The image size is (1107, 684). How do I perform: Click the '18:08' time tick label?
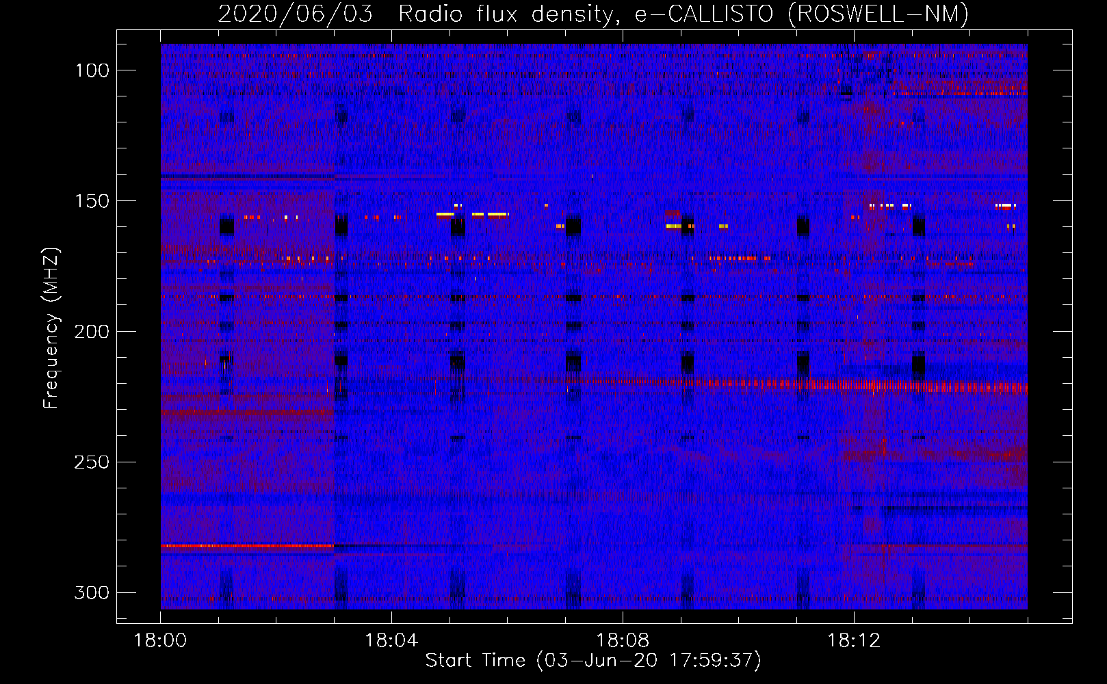click(x=623, y=641)
